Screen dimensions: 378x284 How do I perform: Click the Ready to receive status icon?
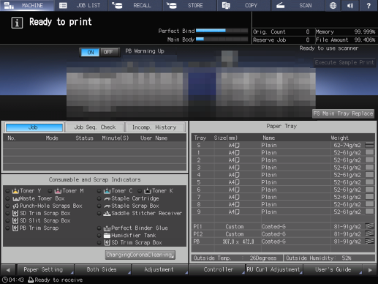pos(31,280)
